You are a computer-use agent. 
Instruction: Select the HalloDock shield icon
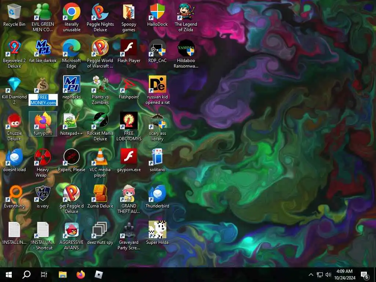(157, 11)
